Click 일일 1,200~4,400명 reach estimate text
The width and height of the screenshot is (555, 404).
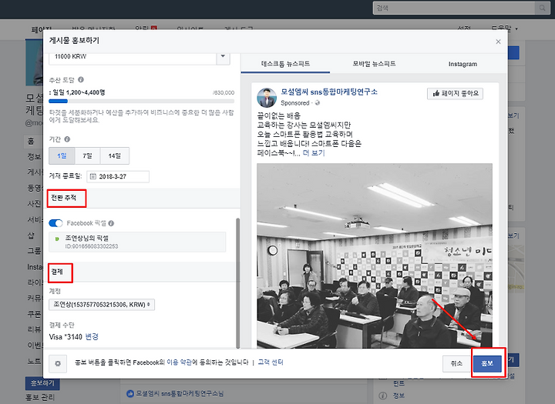point(79,92)
